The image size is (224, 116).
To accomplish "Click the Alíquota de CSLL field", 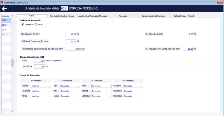I will (188, 34).
